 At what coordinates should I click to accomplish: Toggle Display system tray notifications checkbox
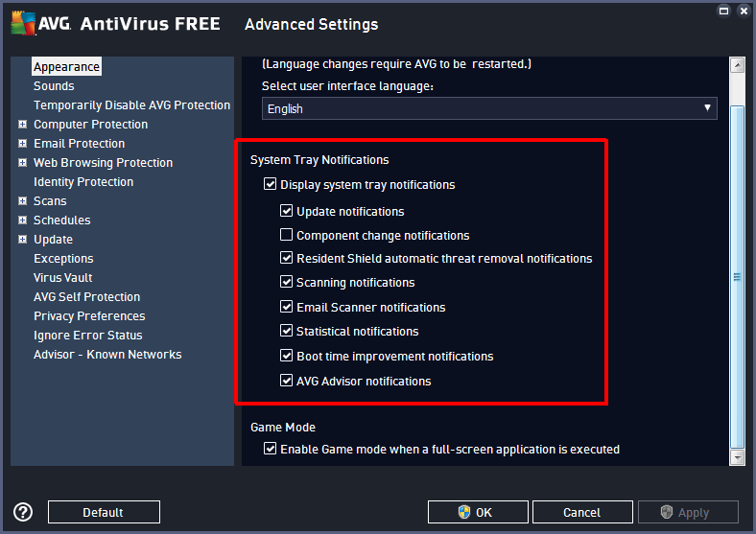pos(270,184)
